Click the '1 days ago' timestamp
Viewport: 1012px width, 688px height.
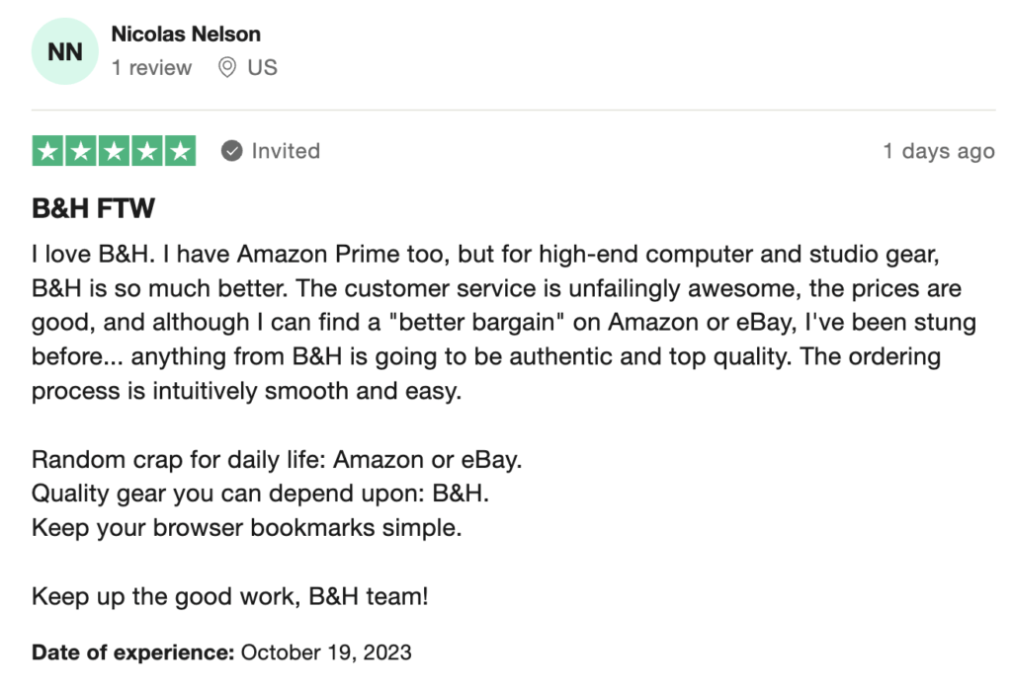939,152
